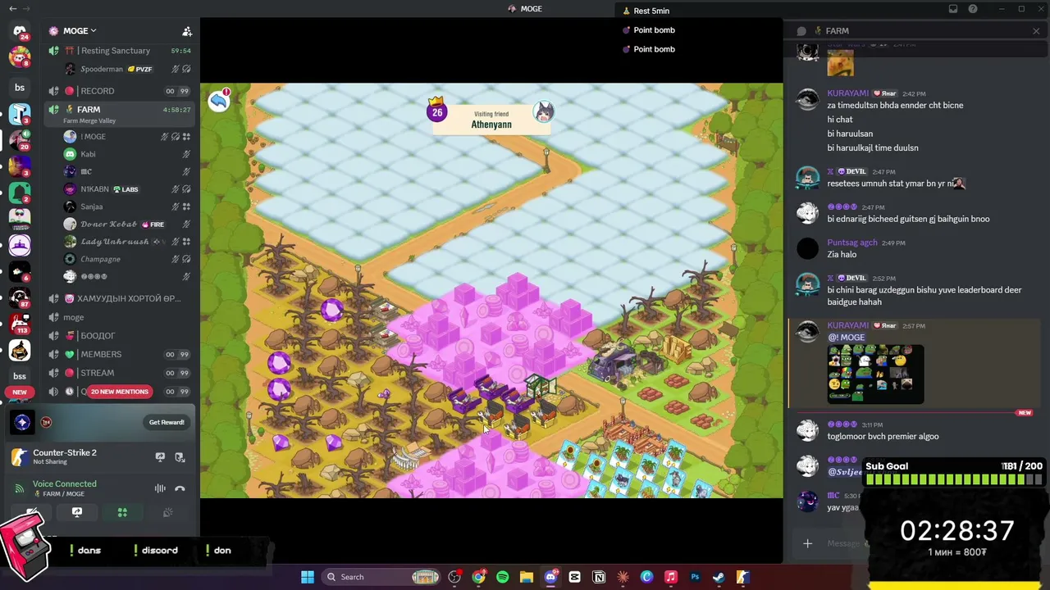Click 'Puntsag agch' username in chat
The width and height of the screenshot is (1050, 590).
(852, 243)
